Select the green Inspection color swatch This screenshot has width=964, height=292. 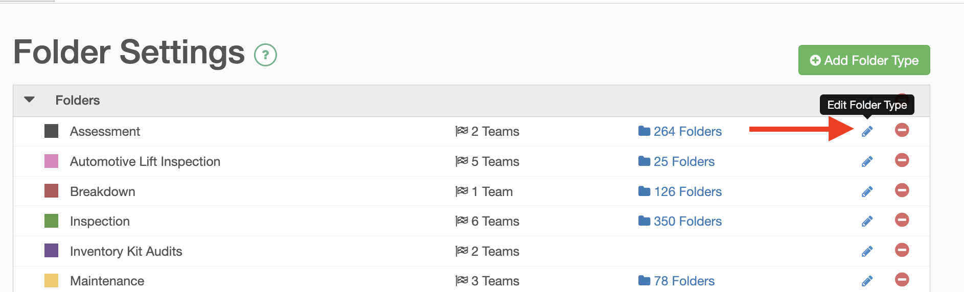[51, 221]
